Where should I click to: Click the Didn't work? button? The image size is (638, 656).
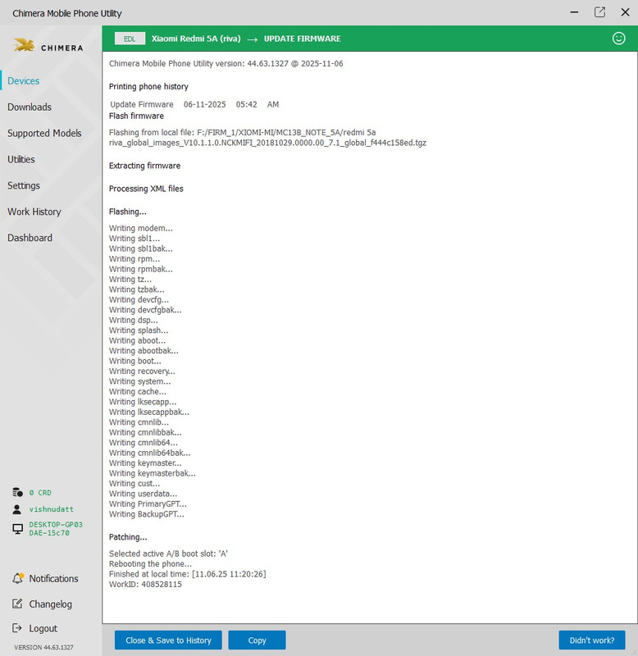coord(592,640)
